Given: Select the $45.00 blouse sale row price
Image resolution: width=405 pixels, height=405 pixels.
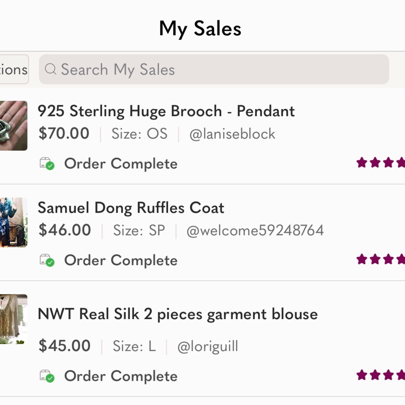Looking at the screenshot, I should pos(64,345).
